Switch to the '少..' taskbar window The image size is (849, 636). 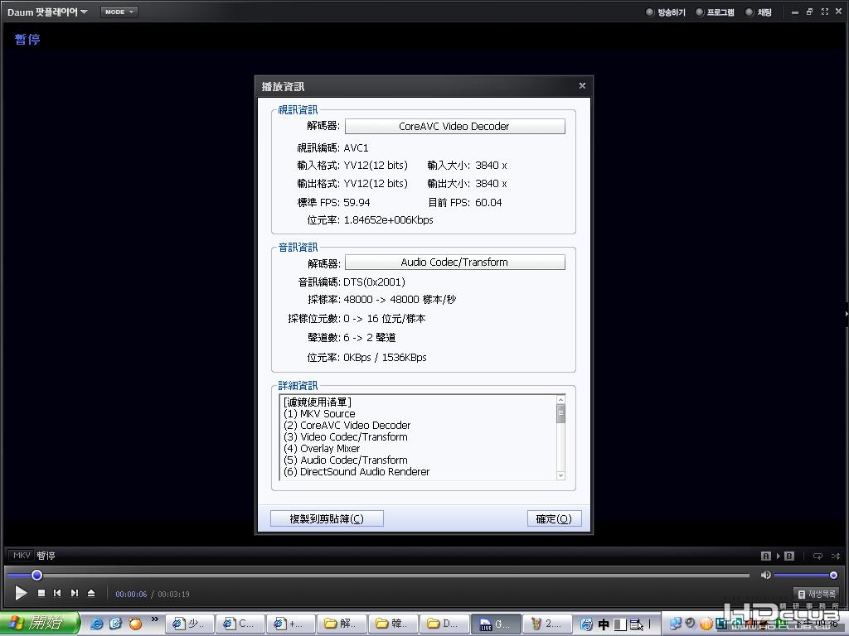tap(189, 624)
